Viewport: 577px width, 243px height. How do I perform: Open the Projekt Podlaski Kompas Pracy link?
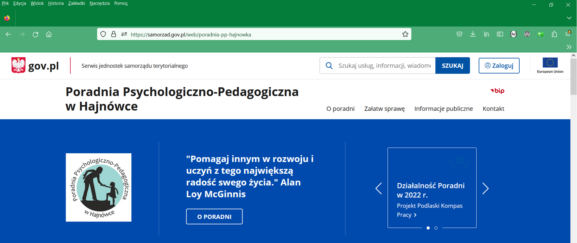[x=430, y=210]
